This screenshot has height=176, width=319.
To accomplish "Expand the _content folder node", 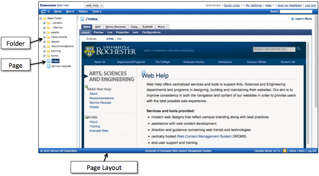I will [44, 23].
